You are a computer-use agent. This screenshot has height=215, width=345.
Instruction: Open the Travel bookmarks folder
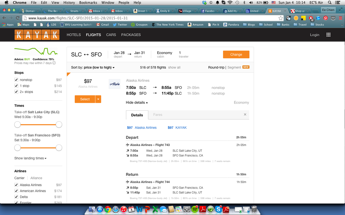tap(300, 25)
